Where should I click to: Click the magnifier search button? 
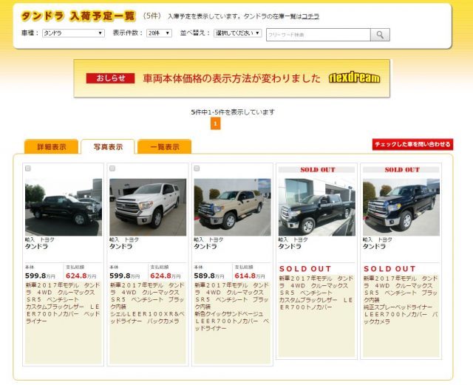pos(380,35)
